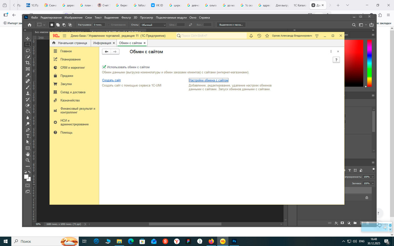Screen dimensions: 394x246
Task: Open the 'Стили' dropdown set to Обычный
Action: point(153,25)
